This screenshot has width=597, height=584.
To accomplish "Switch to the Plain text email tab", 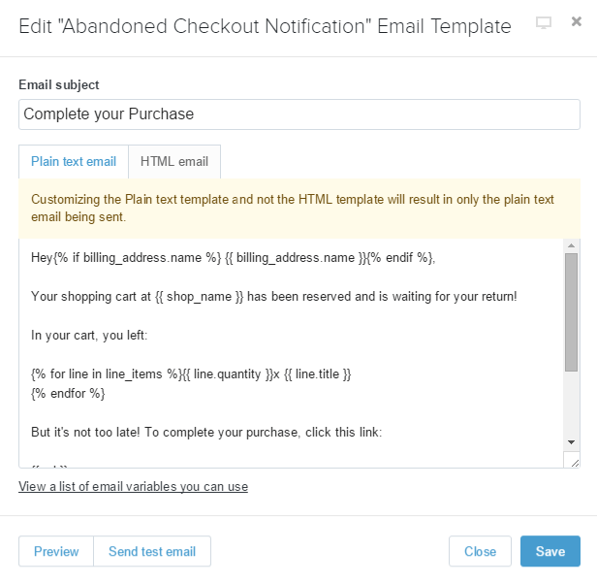I will pyautogui.click(x=74, y=162).
